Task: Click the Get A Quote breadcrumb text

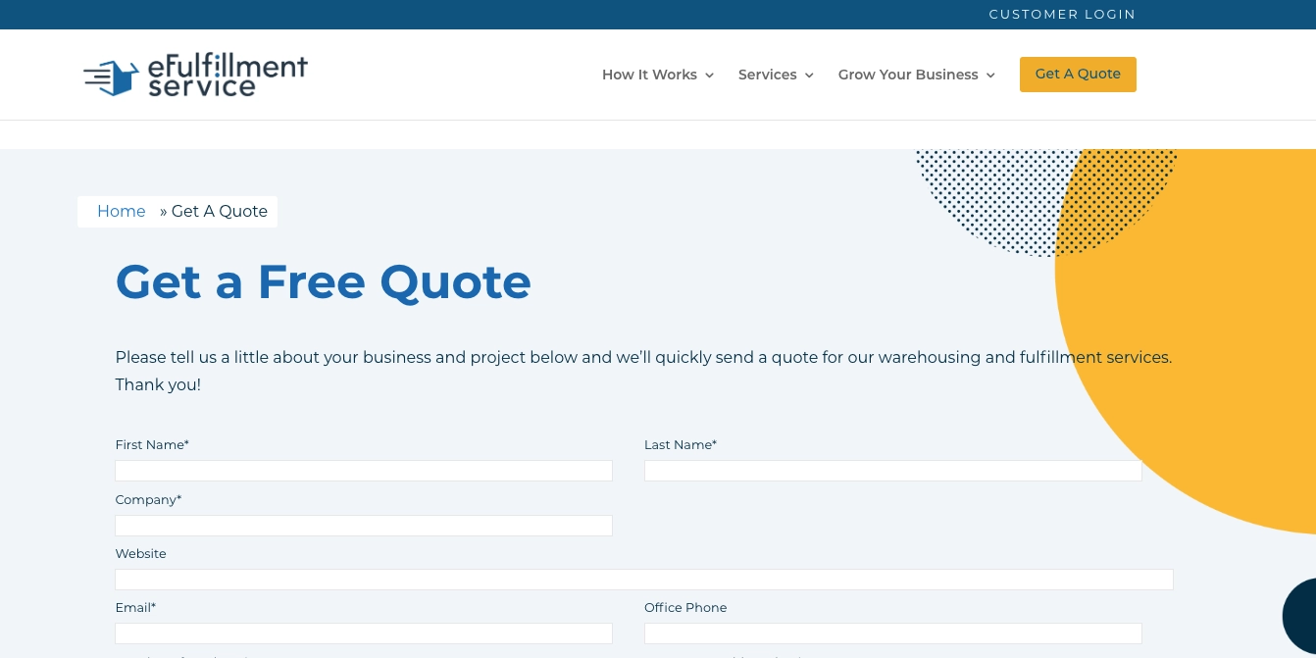Action: pyautogui.click(x=220, y=212)
